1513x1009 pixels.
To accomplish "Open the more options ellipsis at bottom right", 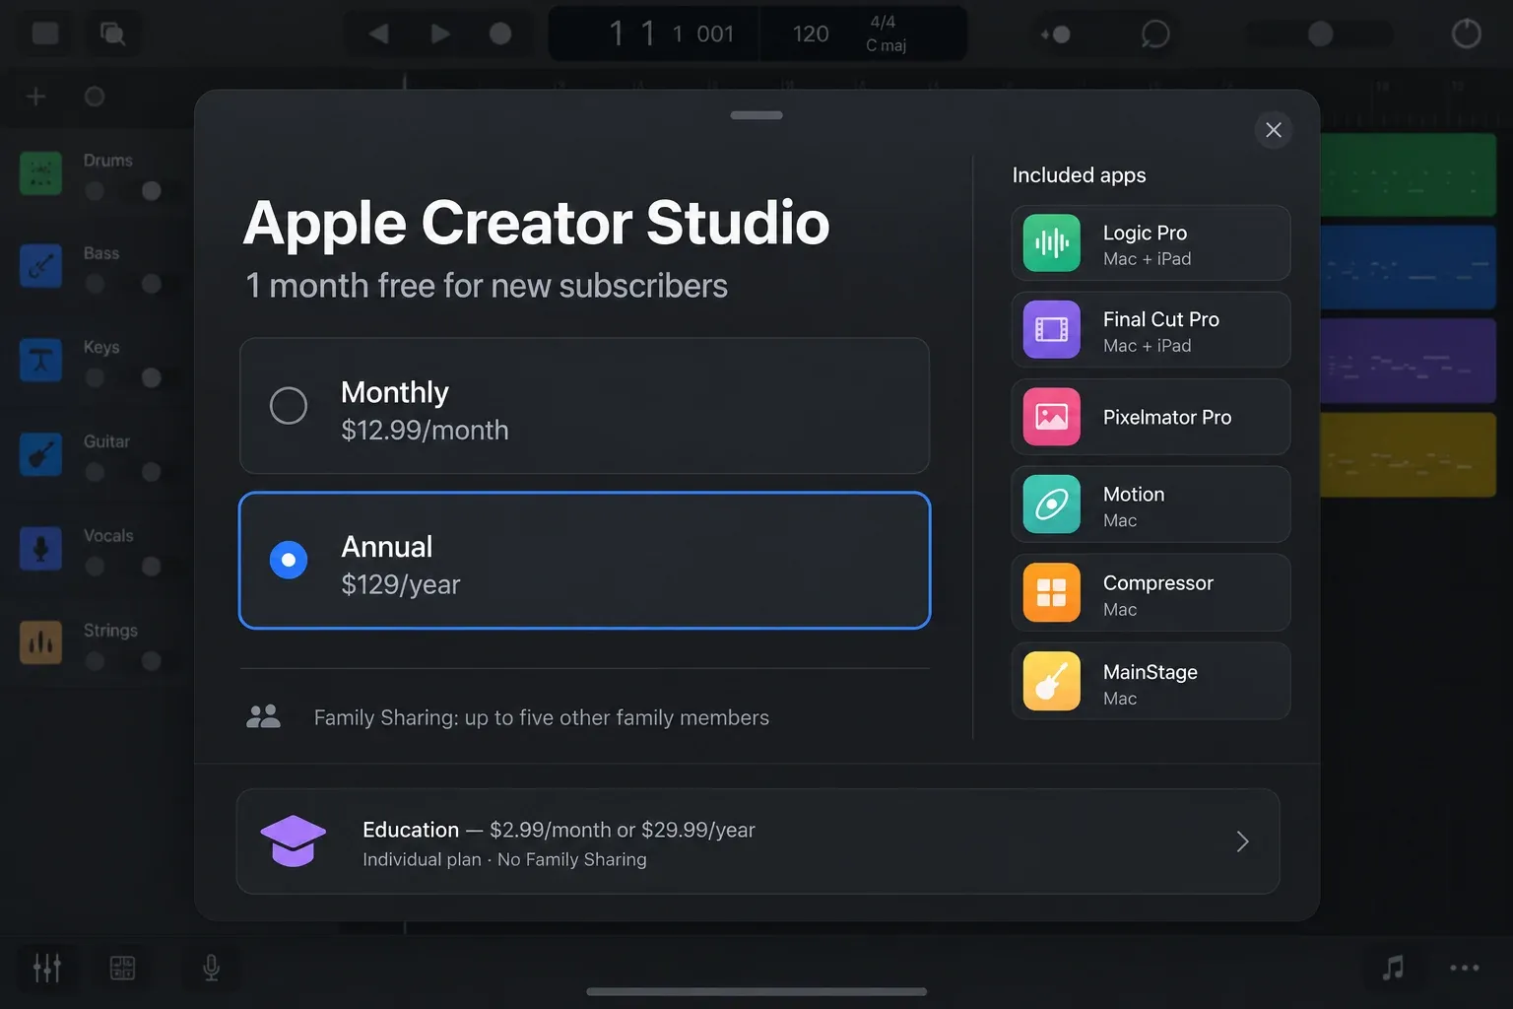I will (x=1464, y=968).
